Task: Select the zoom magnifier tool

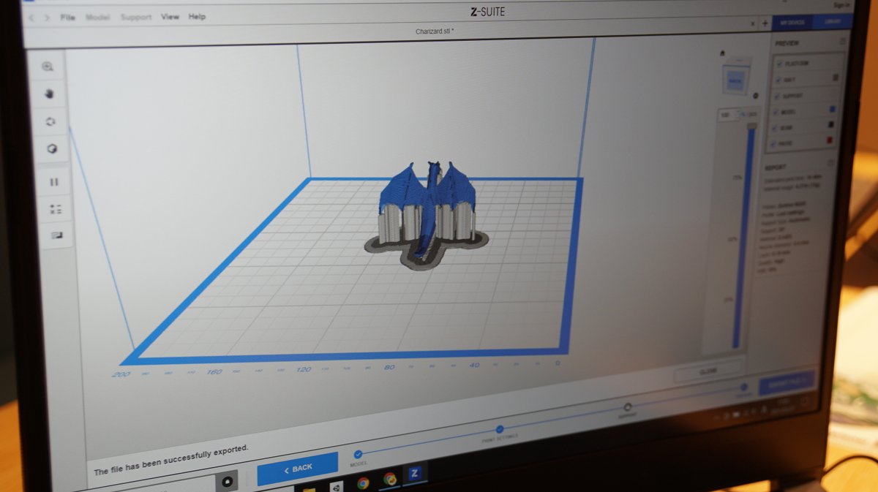Action: 48,67
